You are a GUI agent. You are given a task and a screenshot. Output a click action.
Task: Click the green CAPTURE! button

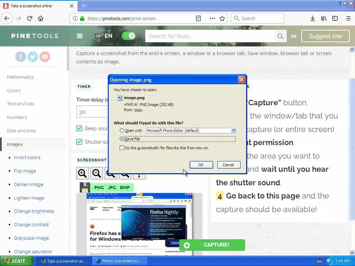[212, 245]
